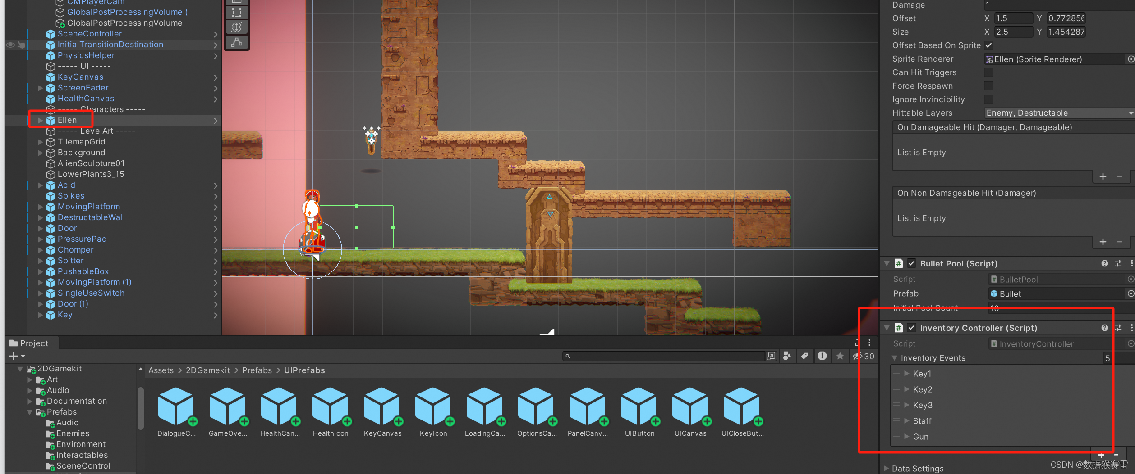This screenshot has height=474, width=1135.
Task: Select DestructableWall in hierarchy
Action: coord(91,217)
